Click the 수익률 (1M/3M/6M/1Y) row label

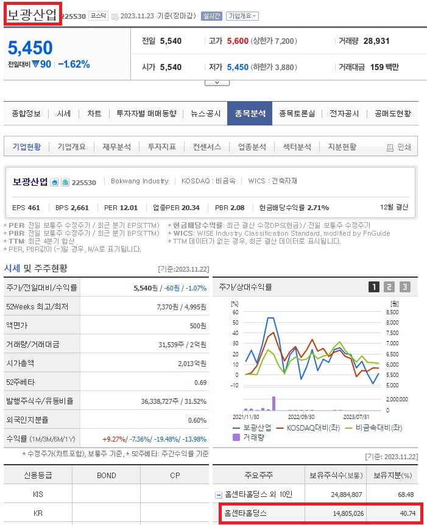click(x=41, y=439)
